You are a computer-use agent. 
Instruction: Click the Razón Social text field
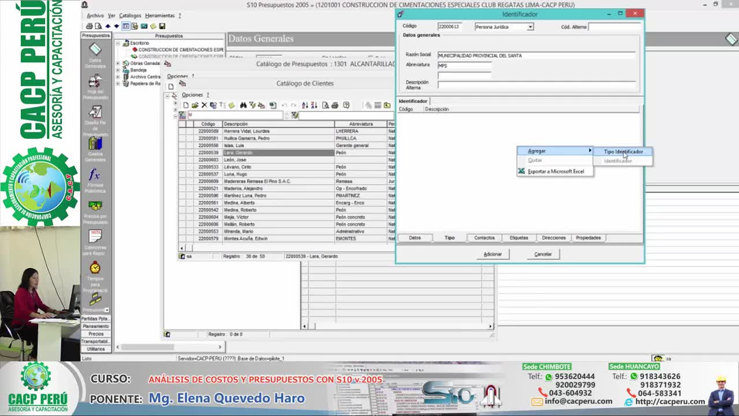tap(536, 55)
